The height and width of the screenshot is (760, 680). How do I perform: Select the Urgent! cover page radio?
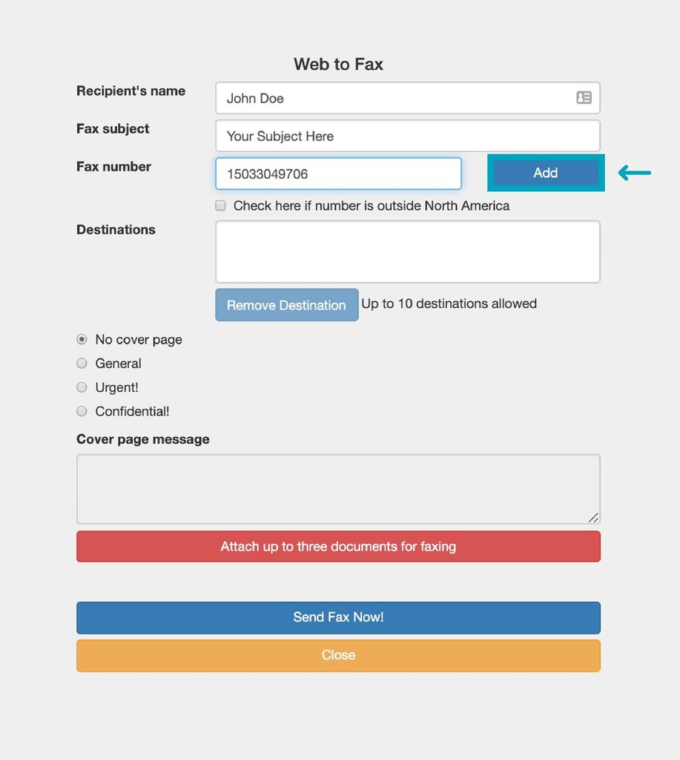tap(82, 387)
